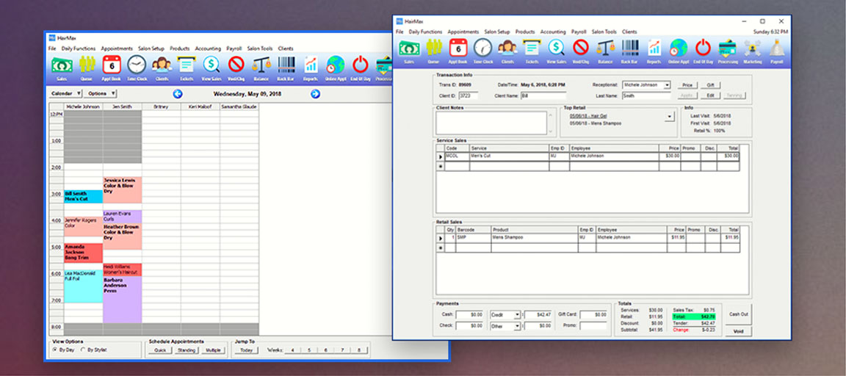Click the Client ID input field
The width and height of the screenshot is (846, 376).
coord(468,95)
